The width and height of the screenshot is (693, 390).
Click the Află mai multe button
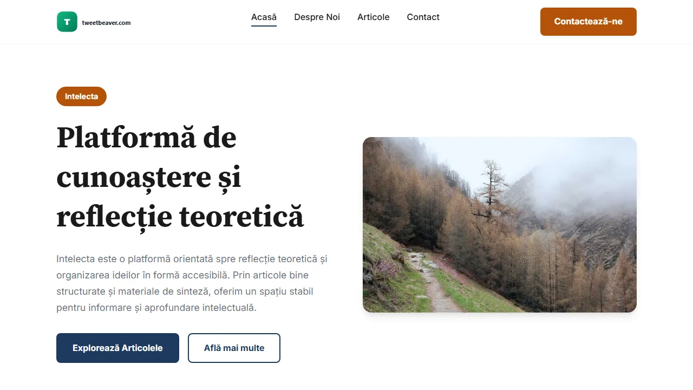point(234,348)
